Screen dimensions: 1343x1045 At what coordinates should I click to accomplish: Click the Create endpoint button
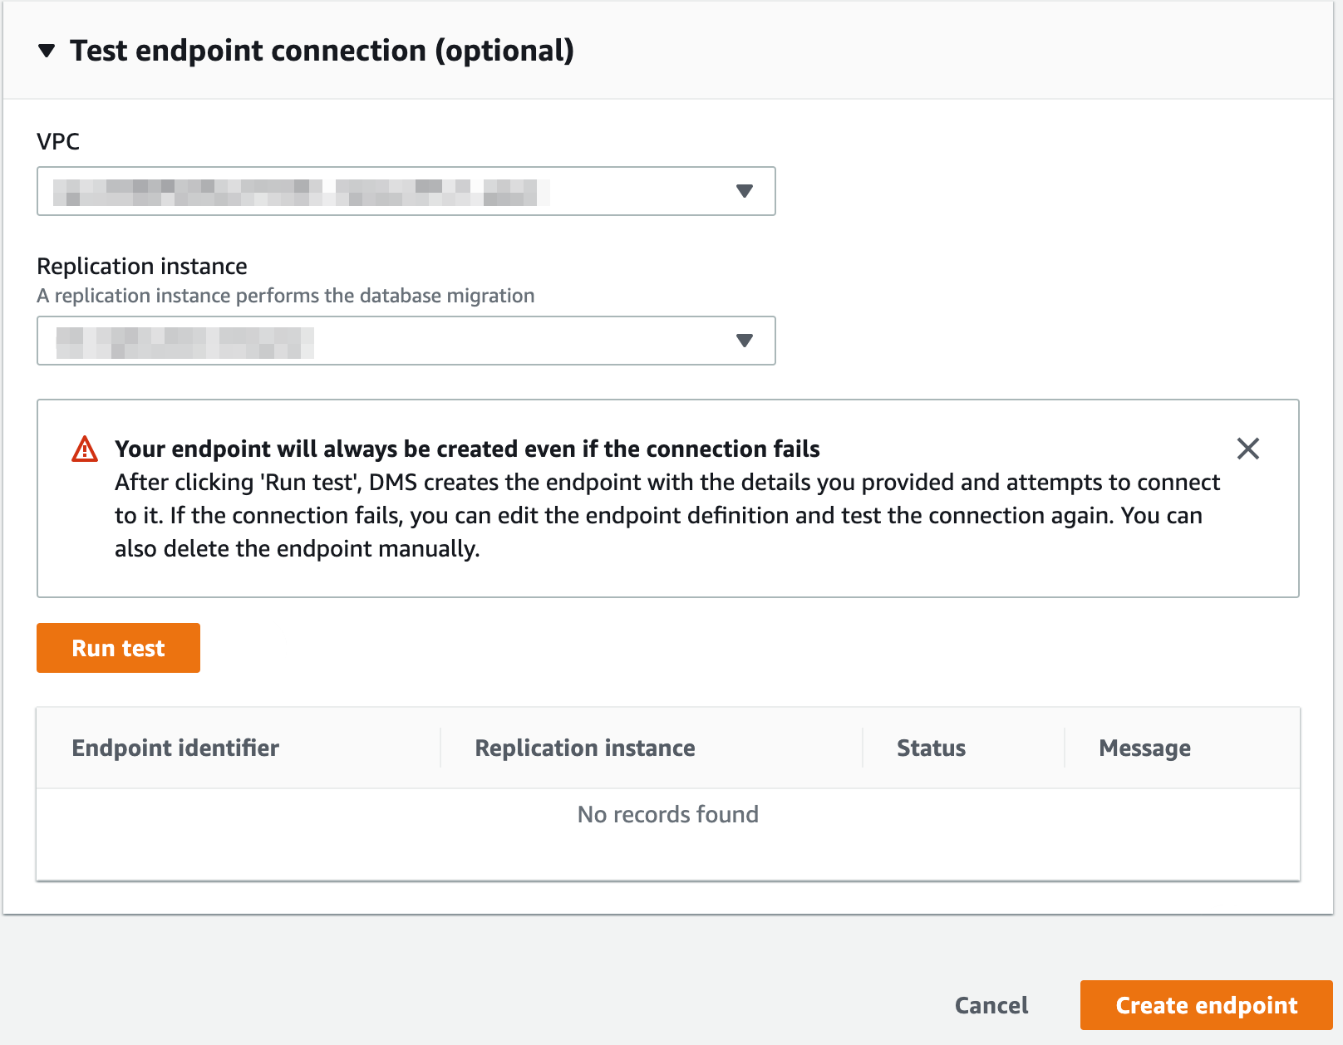[x=1207, y=1004]
